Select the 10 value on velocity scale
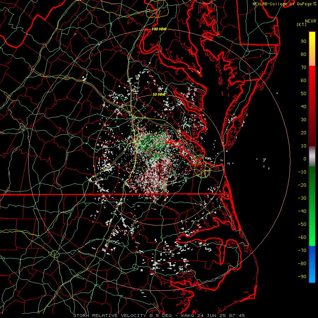 click(x=304, y=146)
